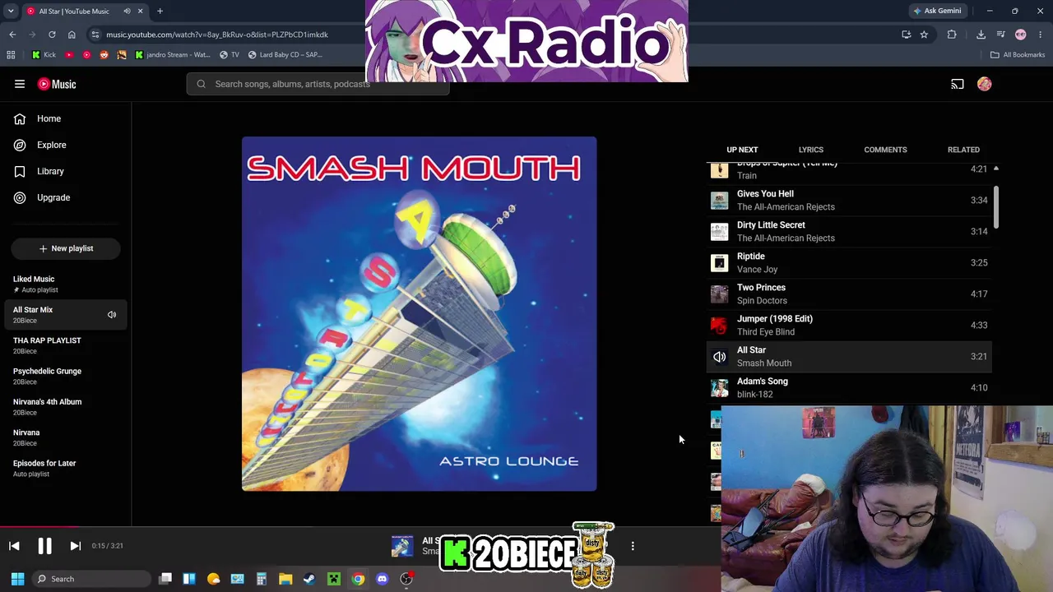
Task: Open the browser Extensions puzzle icon
Action: (952, 35)
